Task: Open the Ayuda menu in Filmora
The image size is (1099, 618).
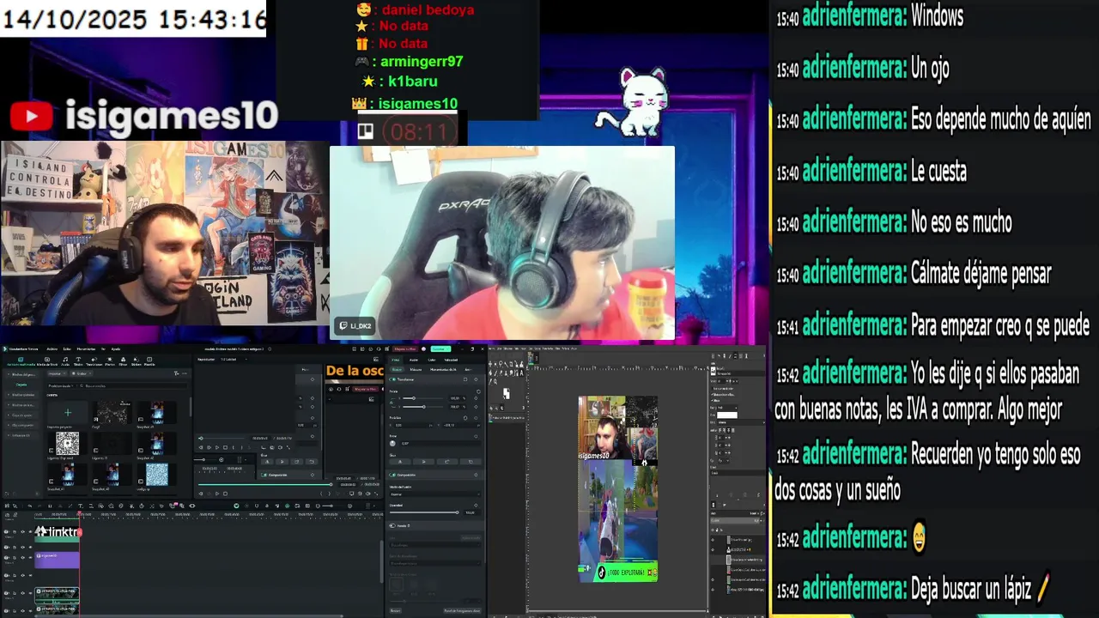Action: [116, 348]
